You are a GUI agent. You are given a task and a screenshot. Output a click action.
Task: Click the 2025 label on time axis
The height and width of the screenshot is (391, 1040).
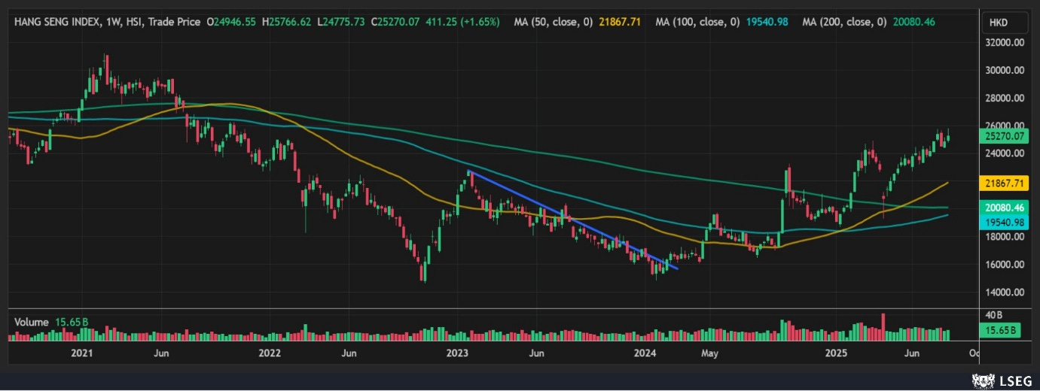coord(837,353)
